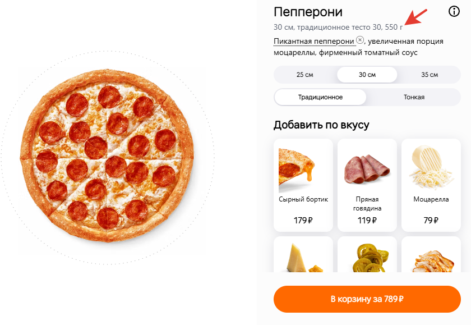Select the 30 см size
The width and height of the screenshot is (471, 325).
pos(367,75)
